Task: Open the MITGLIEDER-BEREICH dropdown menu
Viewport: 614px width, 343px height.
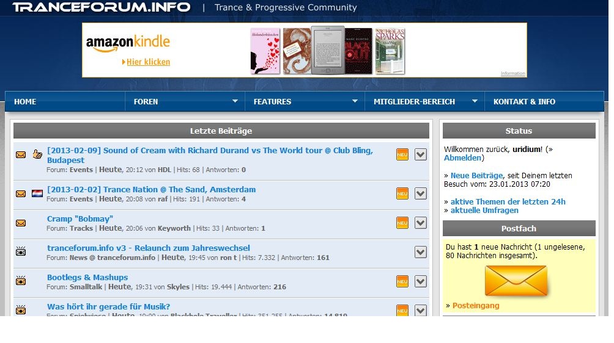Action: pos(425,101)
